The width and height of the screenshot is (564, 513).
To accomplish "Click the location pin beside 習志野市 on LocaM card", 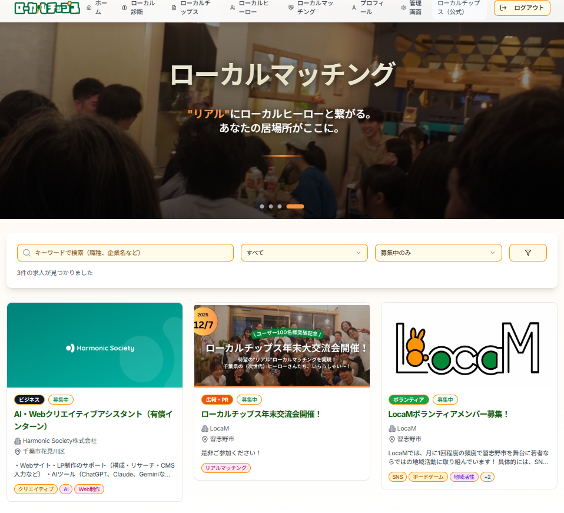I will tap(390, 438).
